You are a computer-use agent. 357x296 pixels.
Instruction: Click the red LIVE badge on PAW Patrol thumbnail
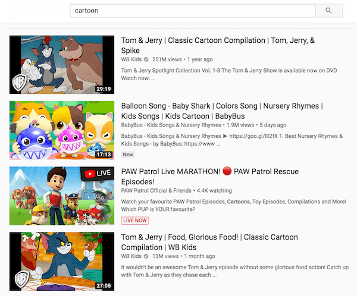click(99, 174)
